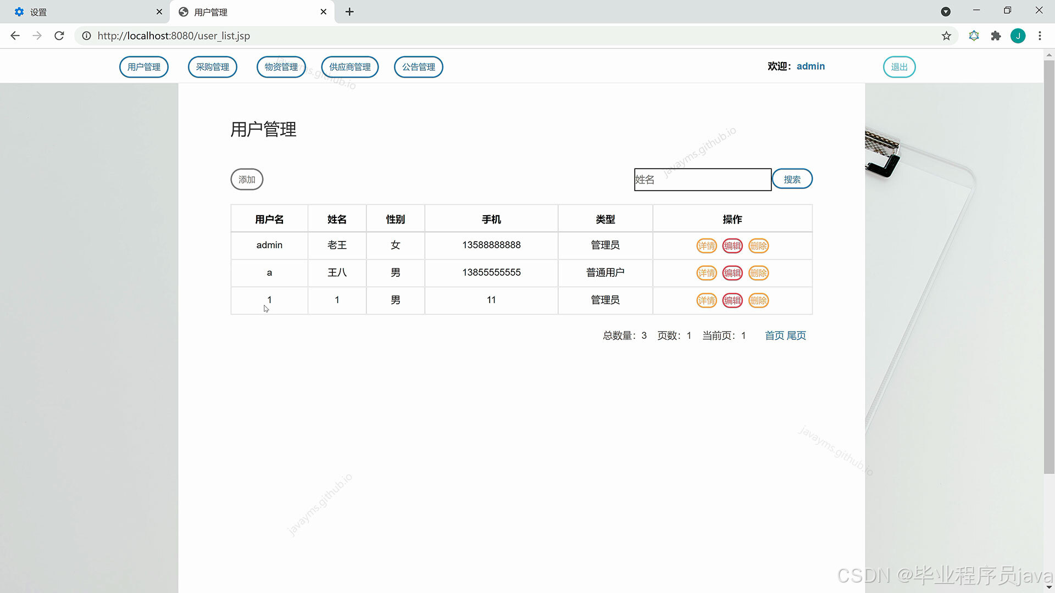The width and height of the screenshot is (1055, 593).
Task: Open 用户管理 in the navigation bar
Action: pos(144,67)
